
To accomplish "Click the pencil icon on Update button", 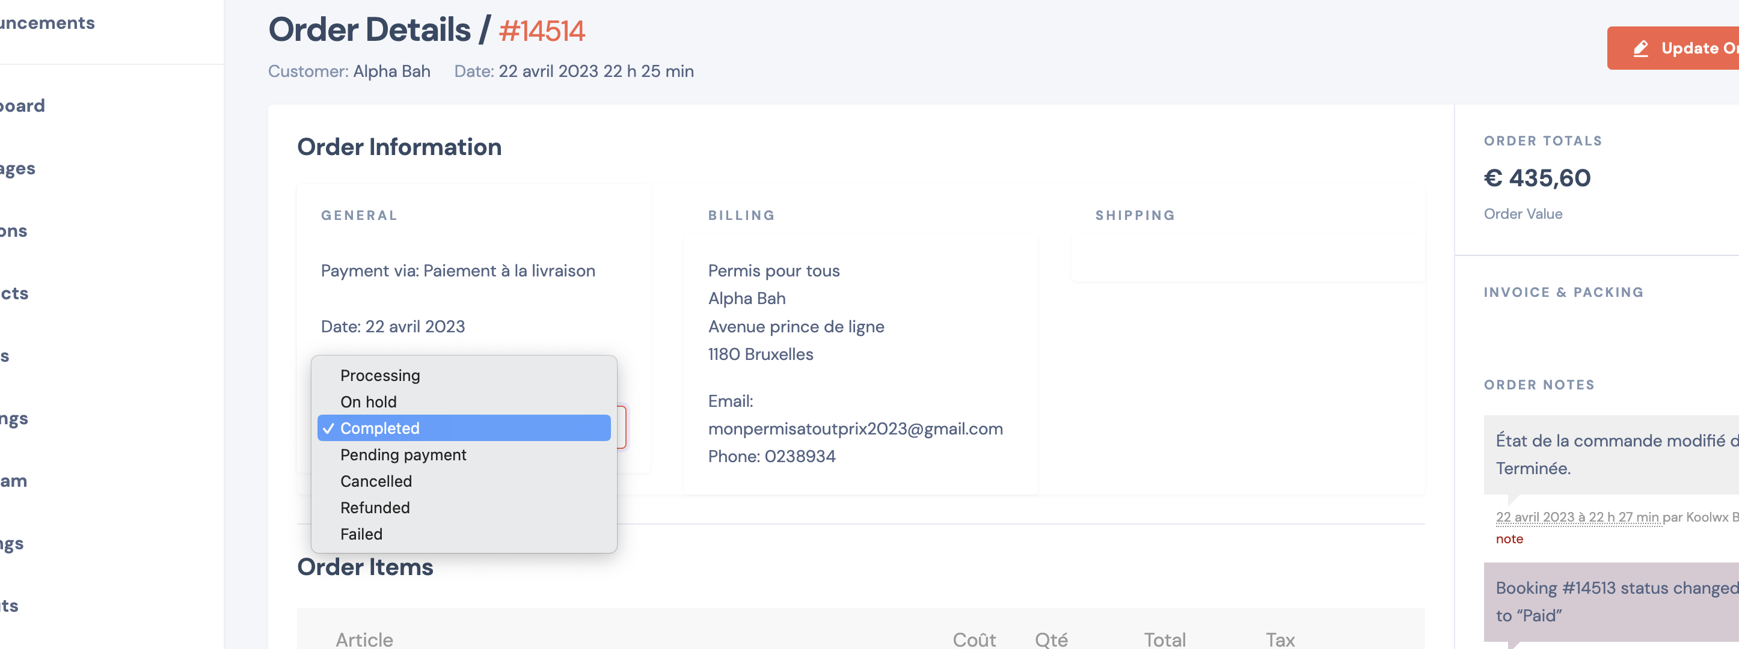I will pos(1640,49).
